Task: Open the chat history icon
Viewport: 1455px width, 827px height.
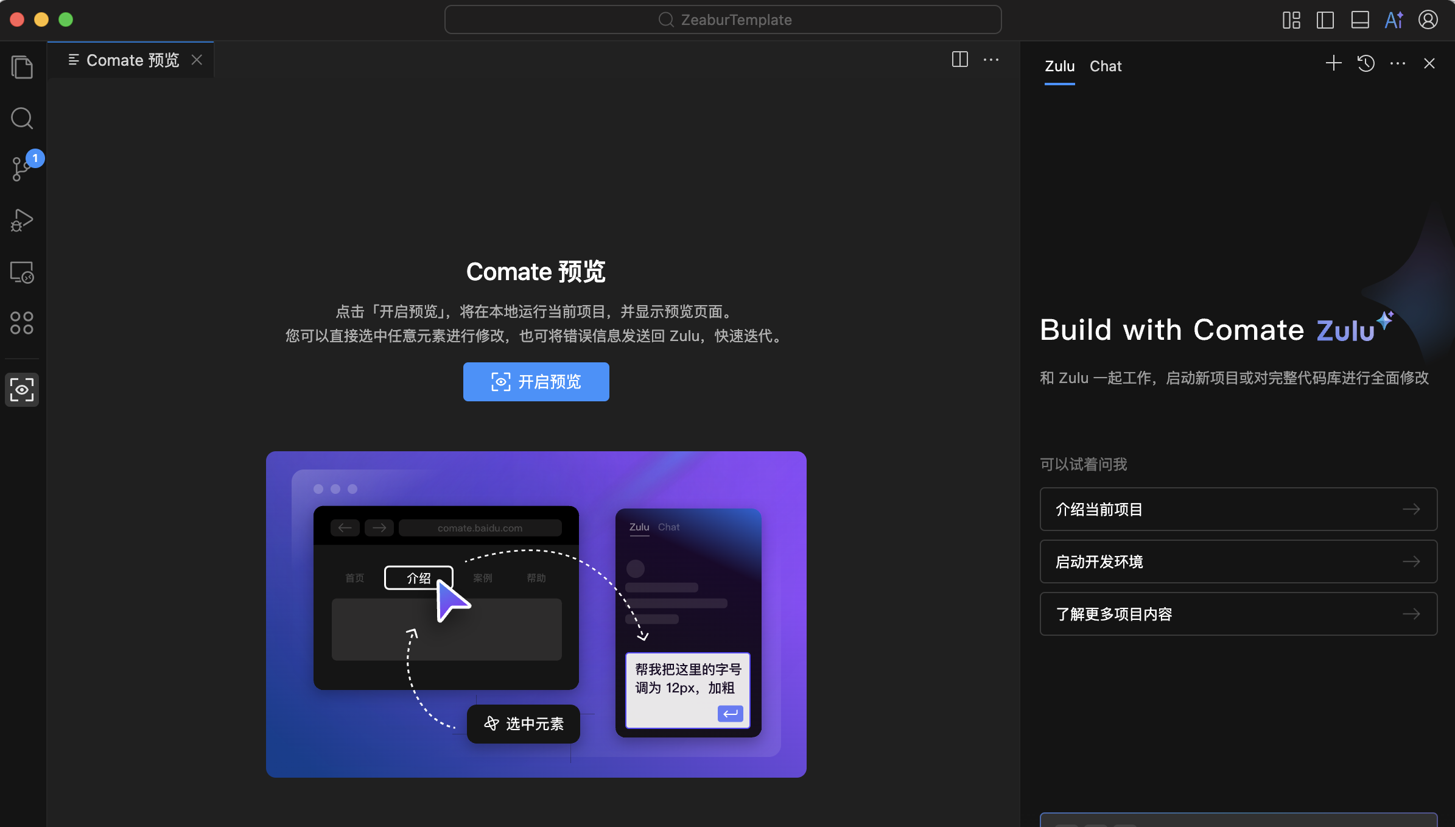Action: [1366, 63]
